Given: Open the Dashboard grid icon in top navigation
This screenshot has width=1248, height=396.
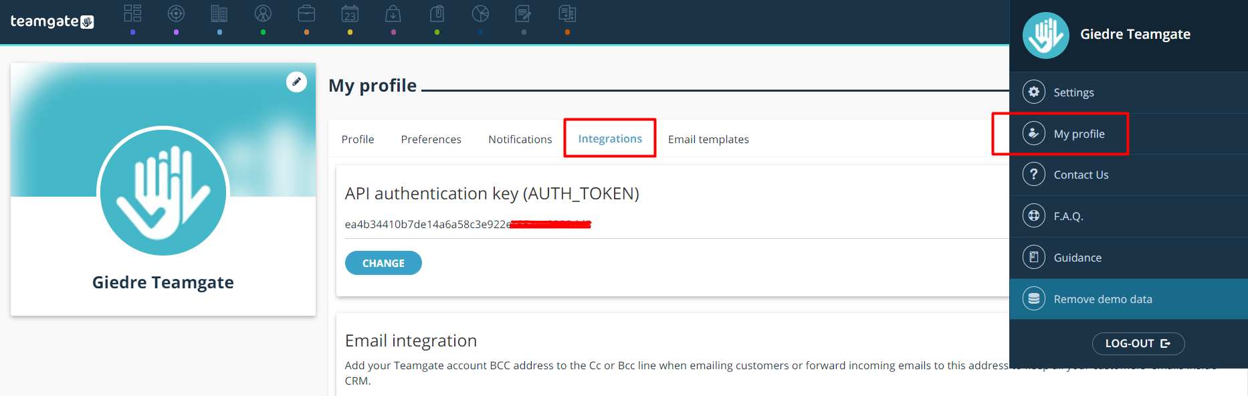Looking at the screenshot, I should pyautogui.click(x=132, y=13).
